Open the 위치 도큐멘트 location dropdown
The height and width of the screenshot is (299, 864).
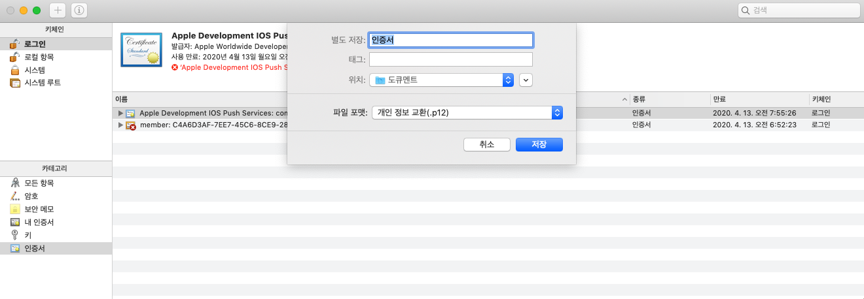(442, 80)
